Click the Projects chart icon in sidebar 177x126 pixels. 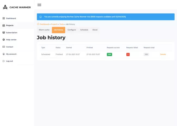[4, 25]
